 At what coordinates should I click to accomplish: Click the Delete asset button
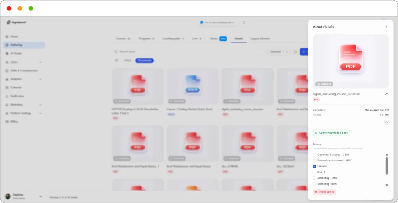324,192
